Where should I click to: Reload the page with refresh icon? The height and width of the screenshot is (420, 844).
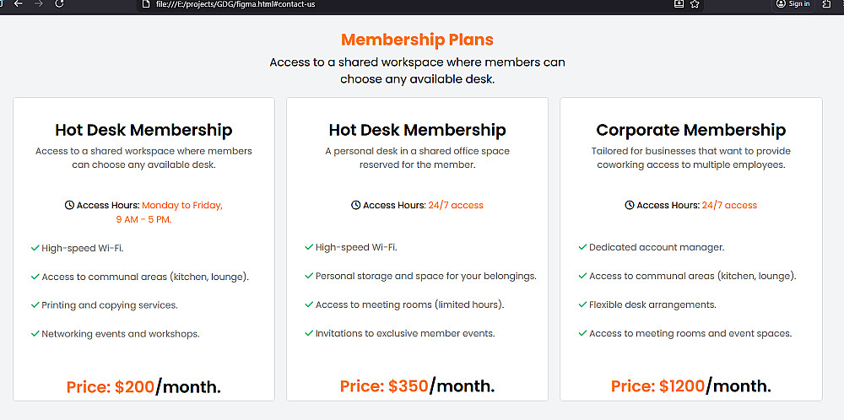59,3
